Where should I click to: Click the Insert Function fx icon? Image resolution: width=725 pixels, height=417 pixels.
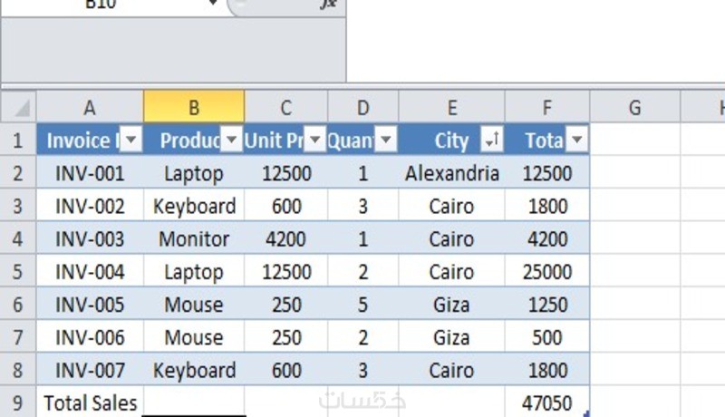click(328, 5)
